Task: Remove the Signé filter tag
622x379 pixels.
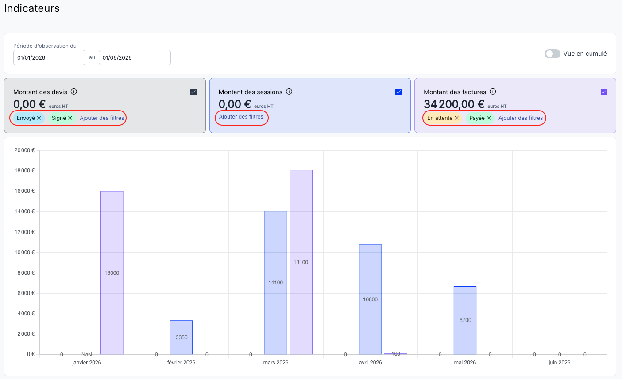Action: pos(70,118)
